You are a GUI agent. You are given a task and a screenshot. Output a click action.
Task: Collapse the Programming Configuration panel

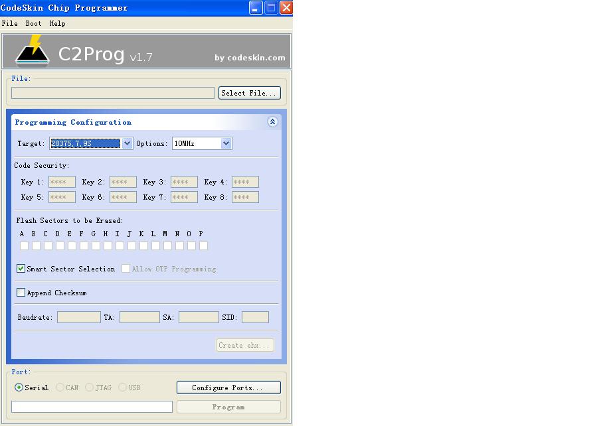click(272, 122)
